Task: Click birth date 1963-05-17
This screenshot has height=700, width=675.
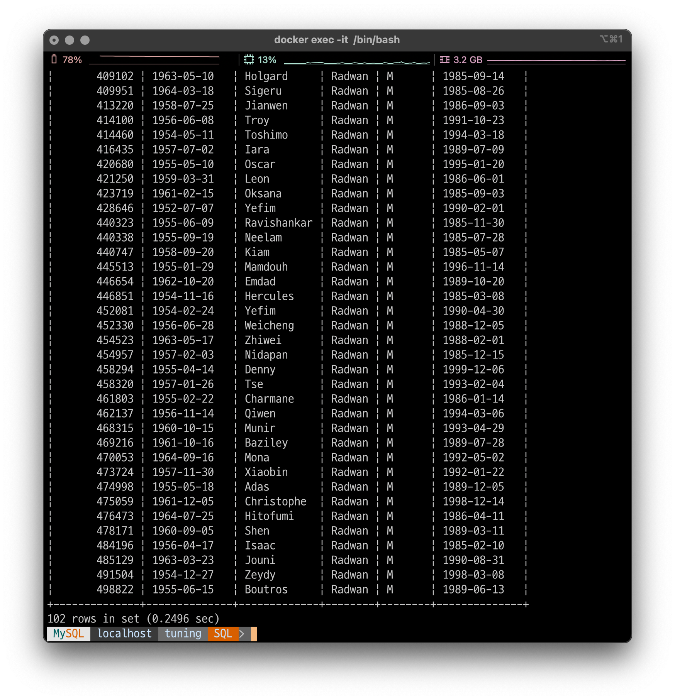Action: [x=183, y=340]
